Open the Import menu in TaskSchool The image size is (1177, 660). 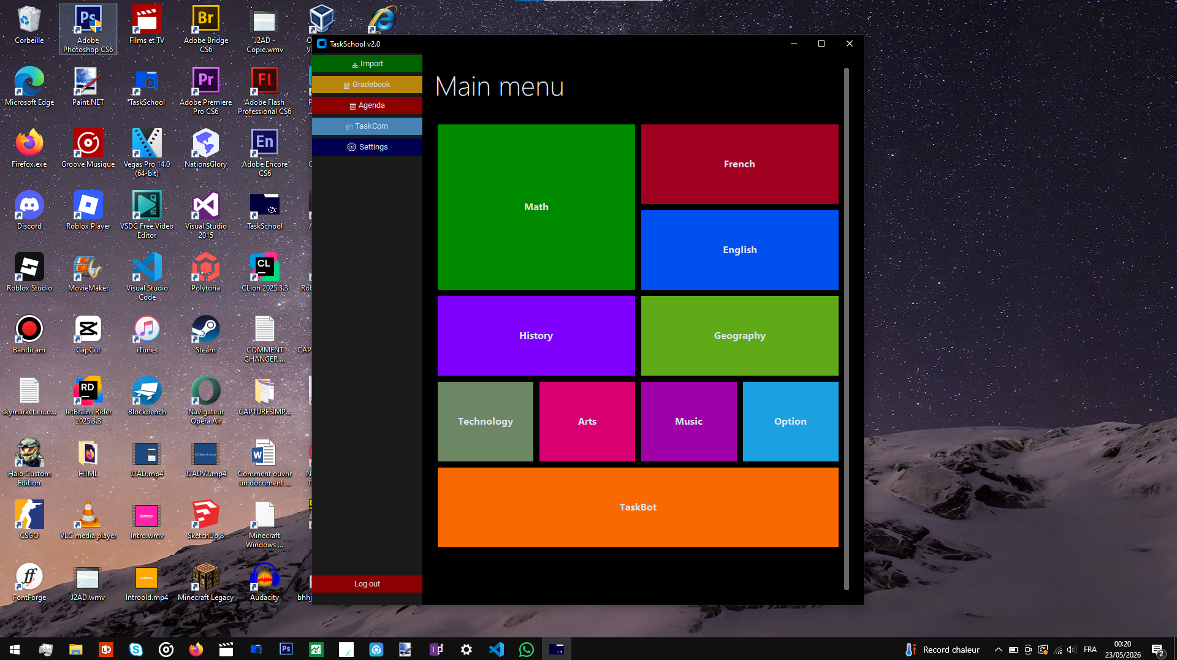click(x=367, y=64)
